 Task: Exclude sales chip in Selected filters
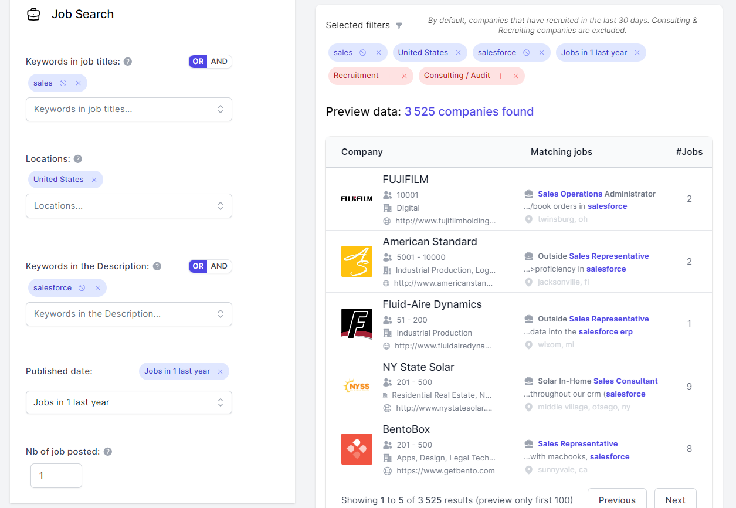tap(363, 53)
